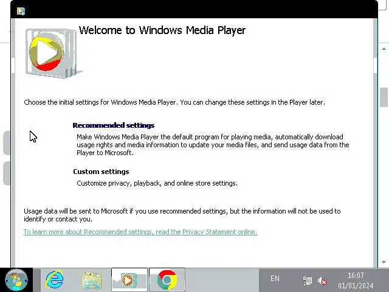This screenshot has height=292, width=389.
Task: Open Windows Explorer from the taskbar
Action: pos(92,280)
